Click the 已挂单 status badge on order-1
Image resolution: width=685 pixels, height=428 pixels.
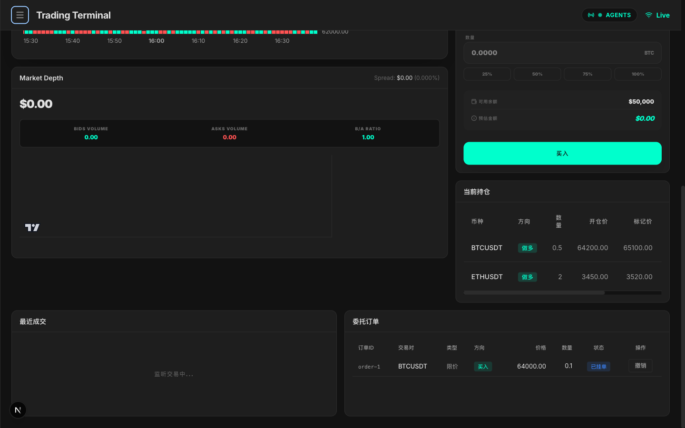[598, 367]
